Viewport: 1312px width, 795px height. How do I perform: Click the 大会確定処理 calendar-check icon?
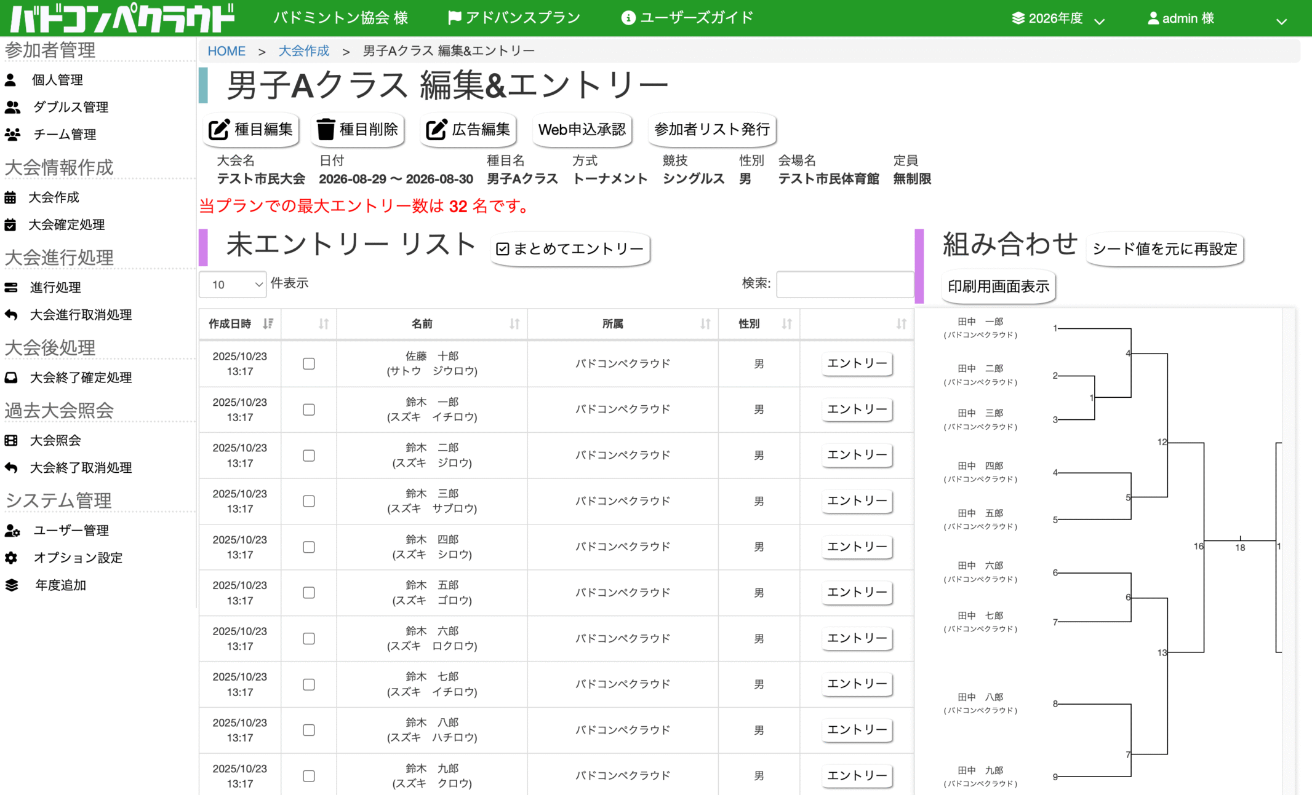(x=10, y=225)
